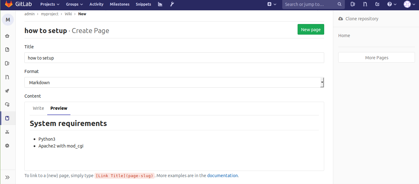Open the admin area wrench icon
419x184 pixels.
coord(172,4)
